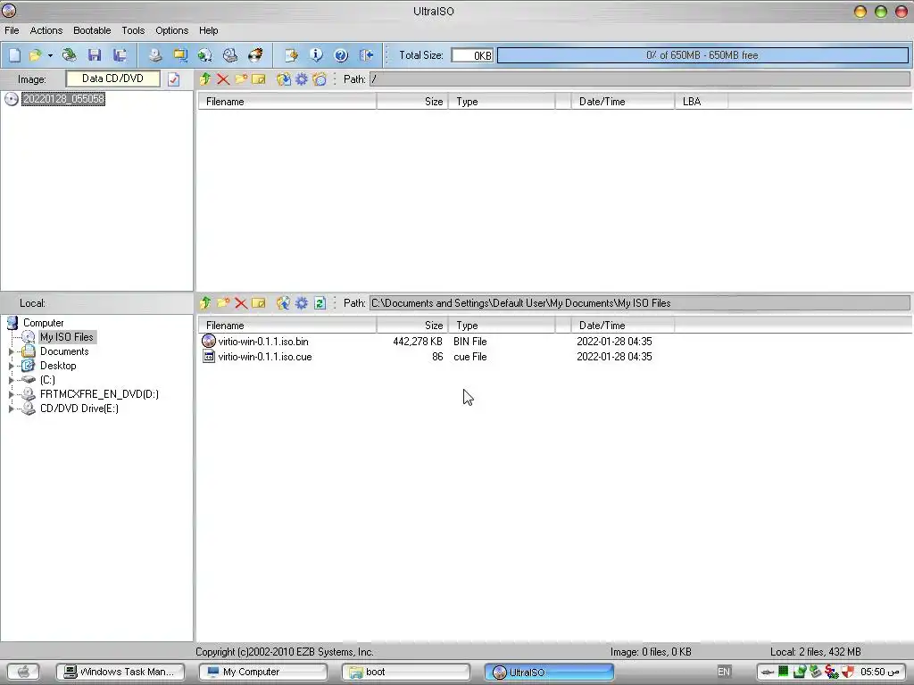The height and width of the screenshot is (685, 914).
Task: Click the Rename icon in image toolbar
Action: (x=258, y=79)
